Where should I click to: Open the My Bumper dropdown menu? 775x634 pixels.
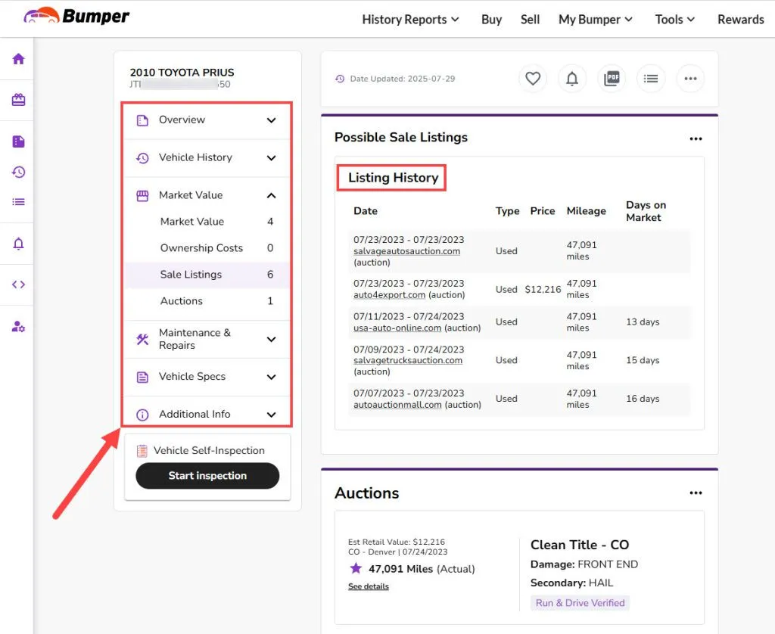[x=595, y=19]
